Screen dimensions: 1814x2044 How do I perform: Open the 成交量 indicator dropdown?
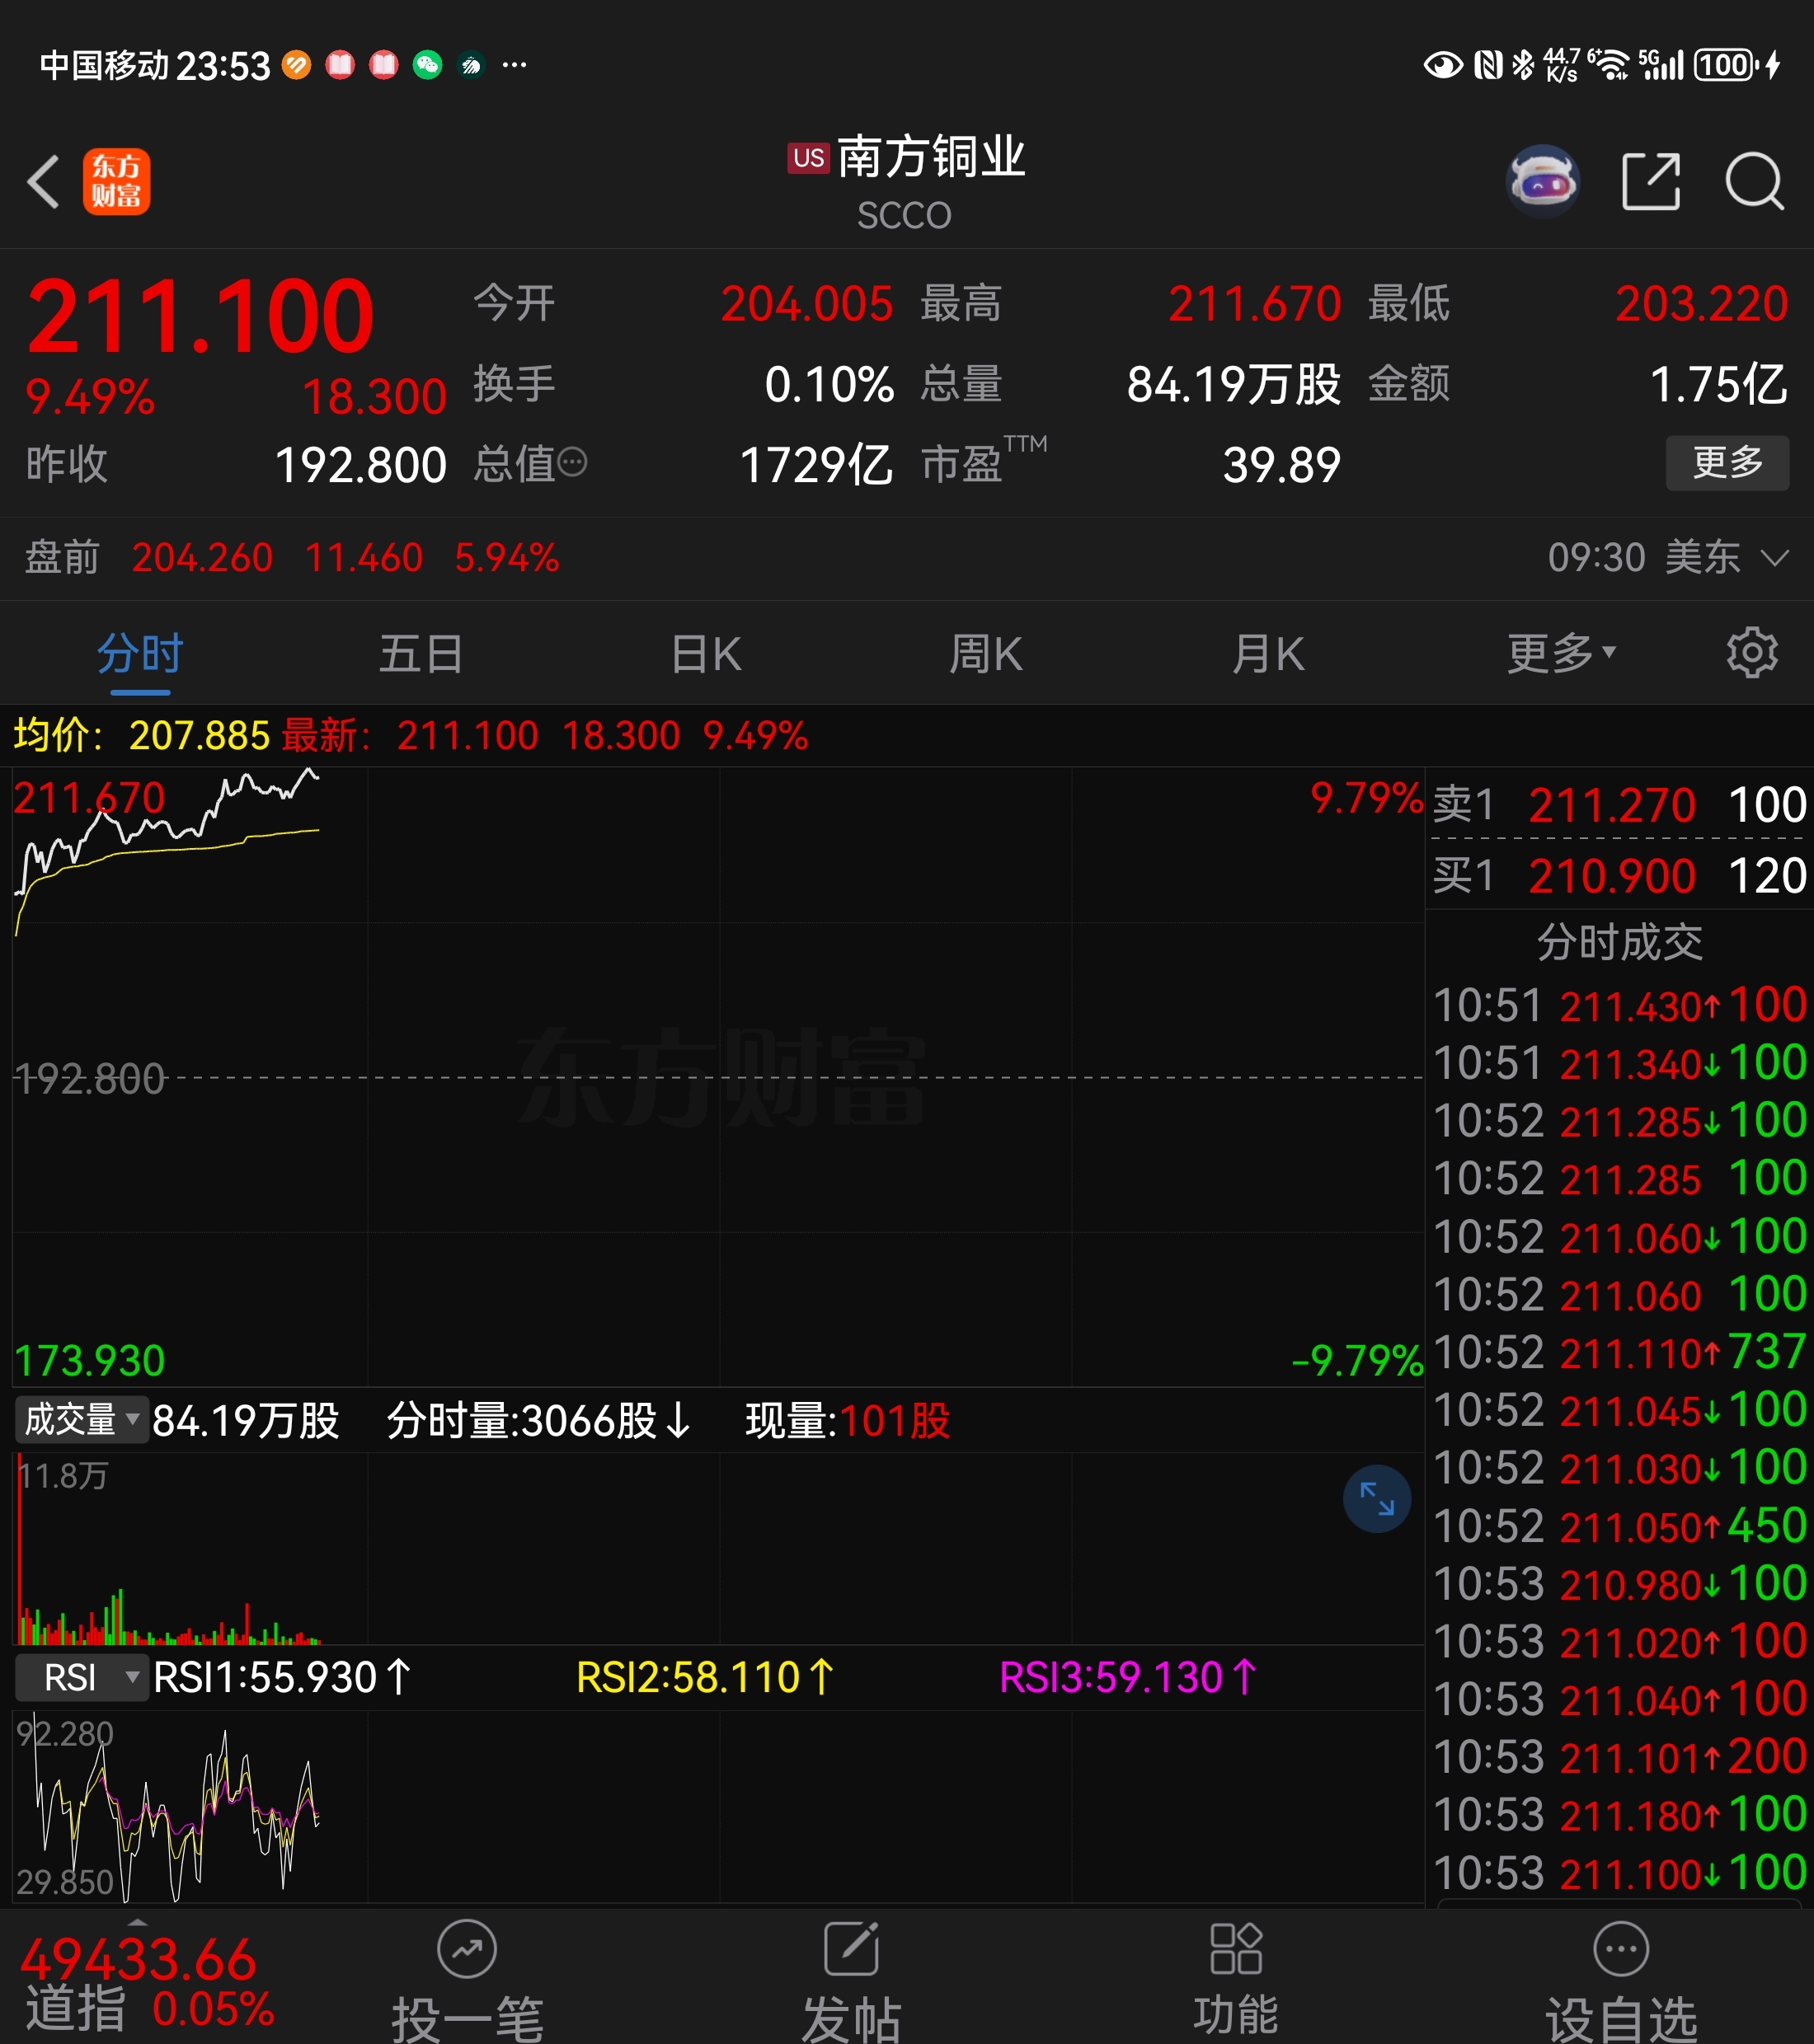pos(81,1420)
